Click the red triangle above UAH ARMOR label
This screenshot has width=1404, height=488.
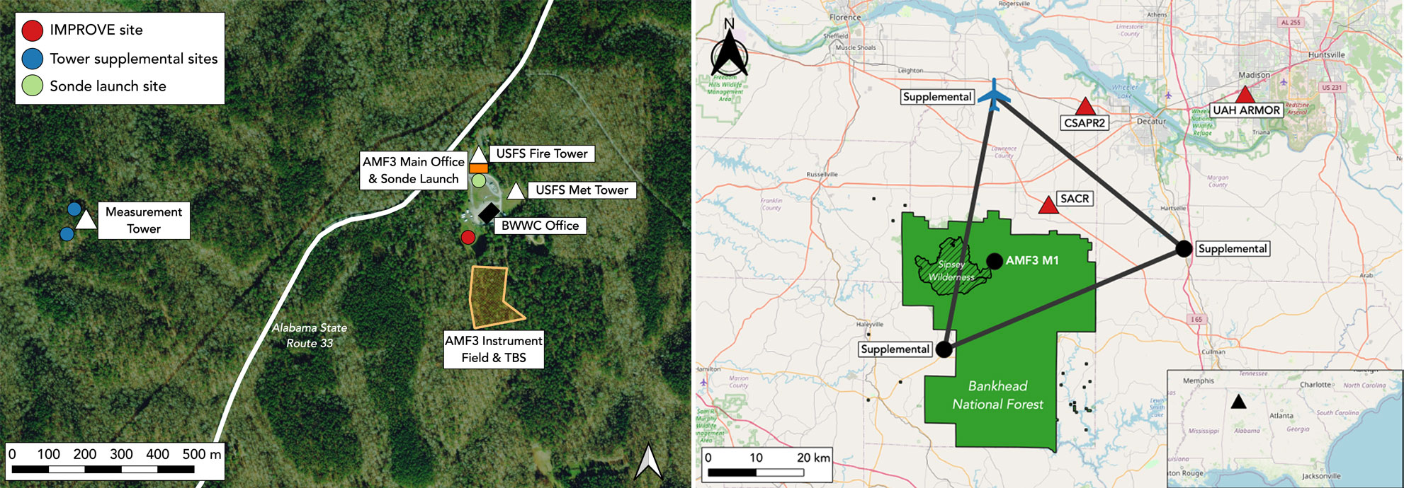pyautogui.click(x=1245, y=94)
